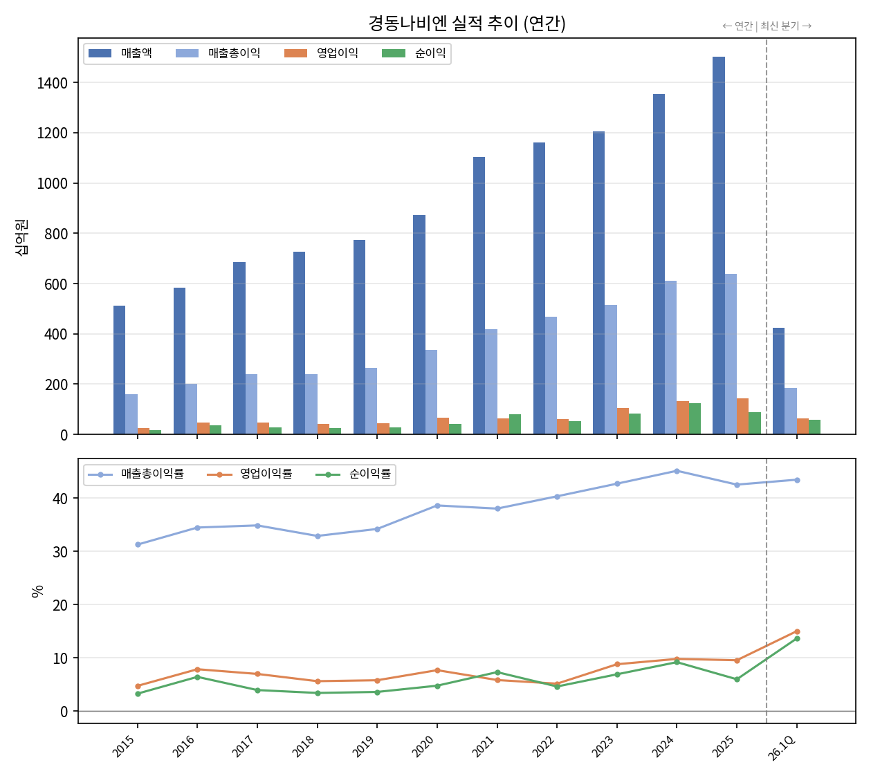Select the 매출액 legend color swatch
871x778 pixels.
100,53
